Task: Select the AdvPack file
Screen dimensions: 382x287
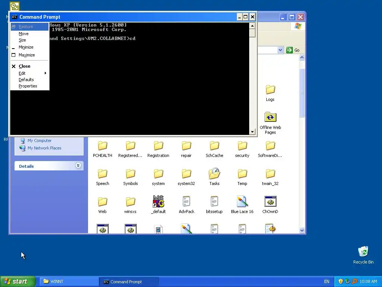Action: [187, 205]
